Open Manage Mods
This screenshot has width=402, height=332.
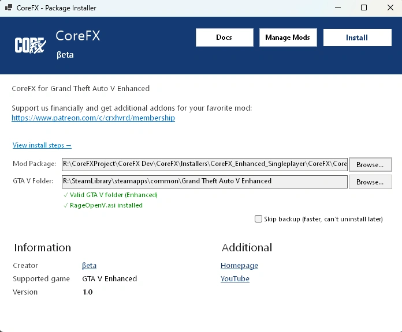tap(288, 37)
